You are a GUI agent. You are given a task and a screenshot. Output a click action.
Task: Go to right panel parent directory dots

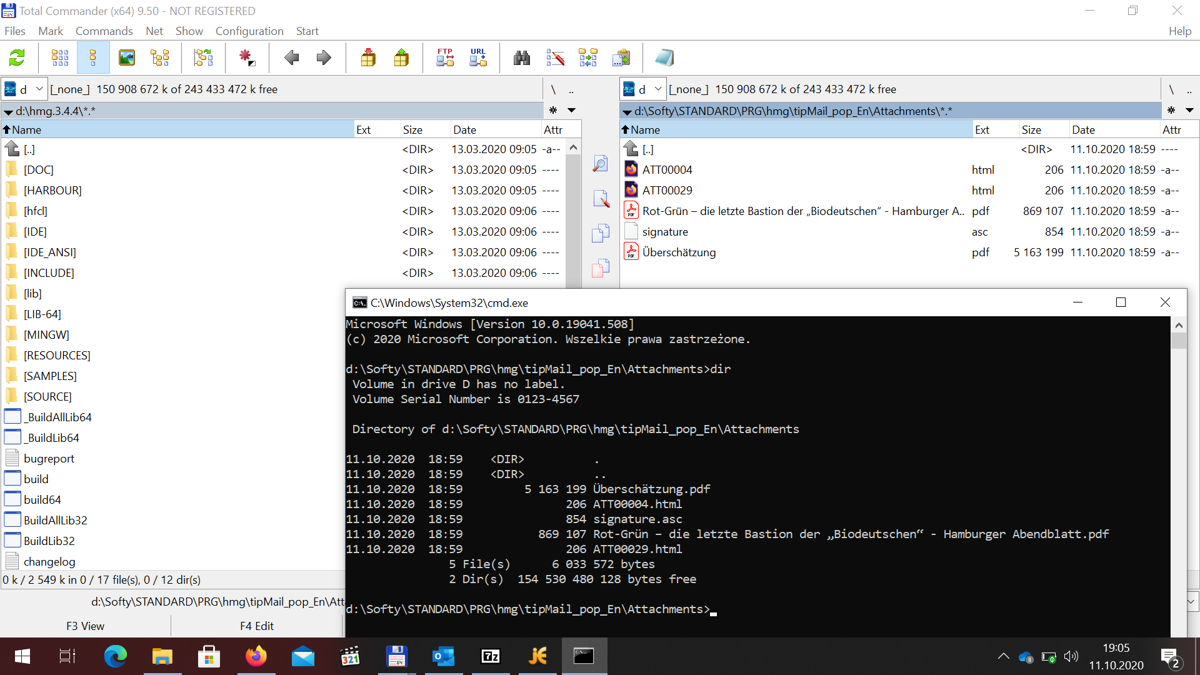tap(1189, 90)
